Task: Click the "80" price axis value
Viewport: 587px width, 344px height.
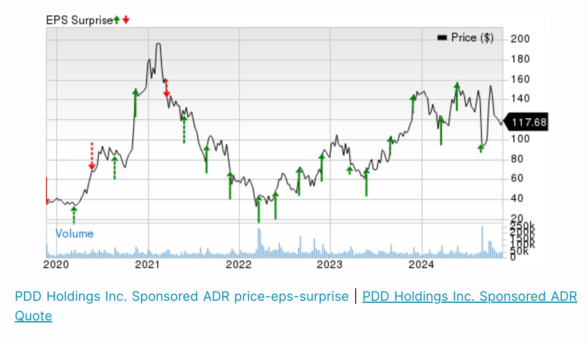Action: click(517, 159)
